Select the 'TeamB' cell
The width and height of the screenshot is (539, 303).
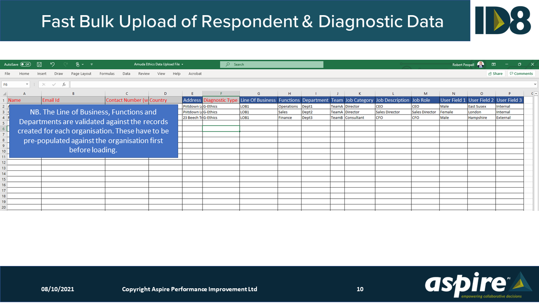coord(337,118)
